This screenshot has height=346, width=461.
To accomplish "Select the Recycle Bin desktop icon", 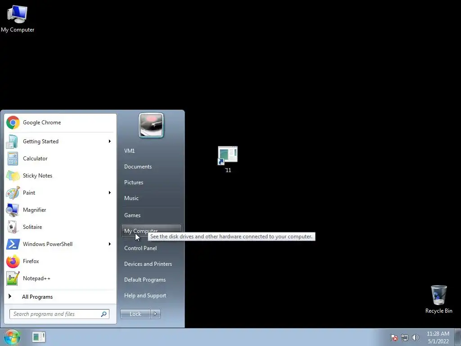I will click(438, 299).
